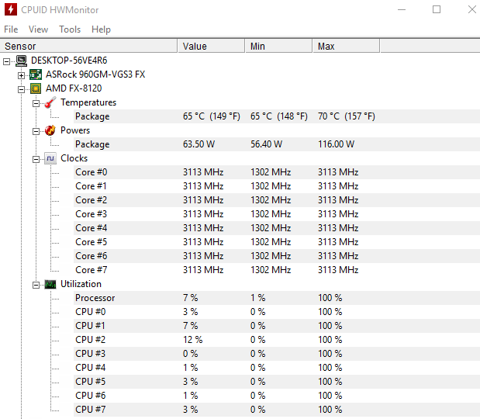Open the View menu
Screen dimensions: 480x419
point(38,29)
